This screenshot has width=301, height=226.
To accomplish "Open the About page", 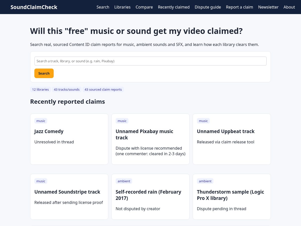I will [289, 7].
